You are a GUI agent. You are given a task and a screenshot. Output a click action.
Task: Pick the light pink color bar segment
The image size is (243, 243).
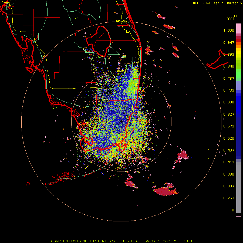click(238, 29)
